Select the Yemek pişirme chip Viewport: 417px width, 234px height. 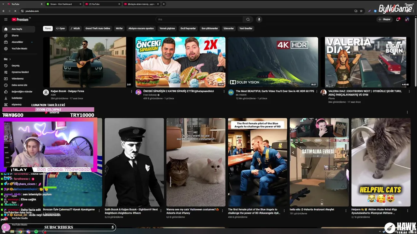pos(167,28)
